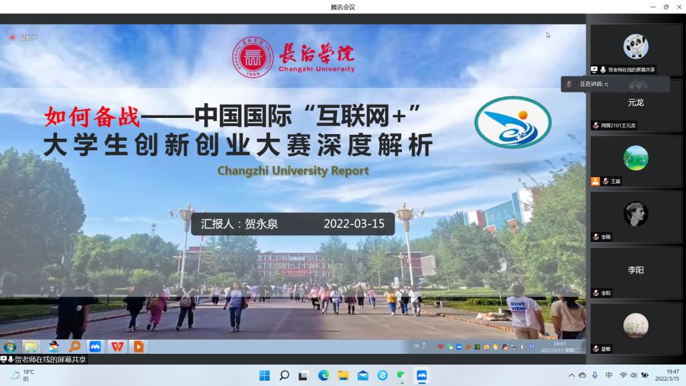Click the microphone icon in system tray
The image size is (686, 386).
[x=596, y=375]
